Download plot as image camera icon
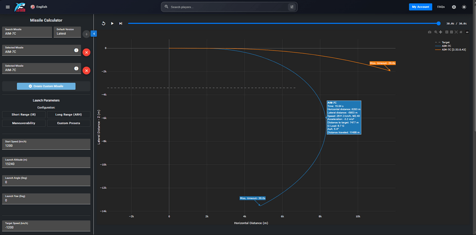This screenshot has width=476, height=235. (430, 32)
